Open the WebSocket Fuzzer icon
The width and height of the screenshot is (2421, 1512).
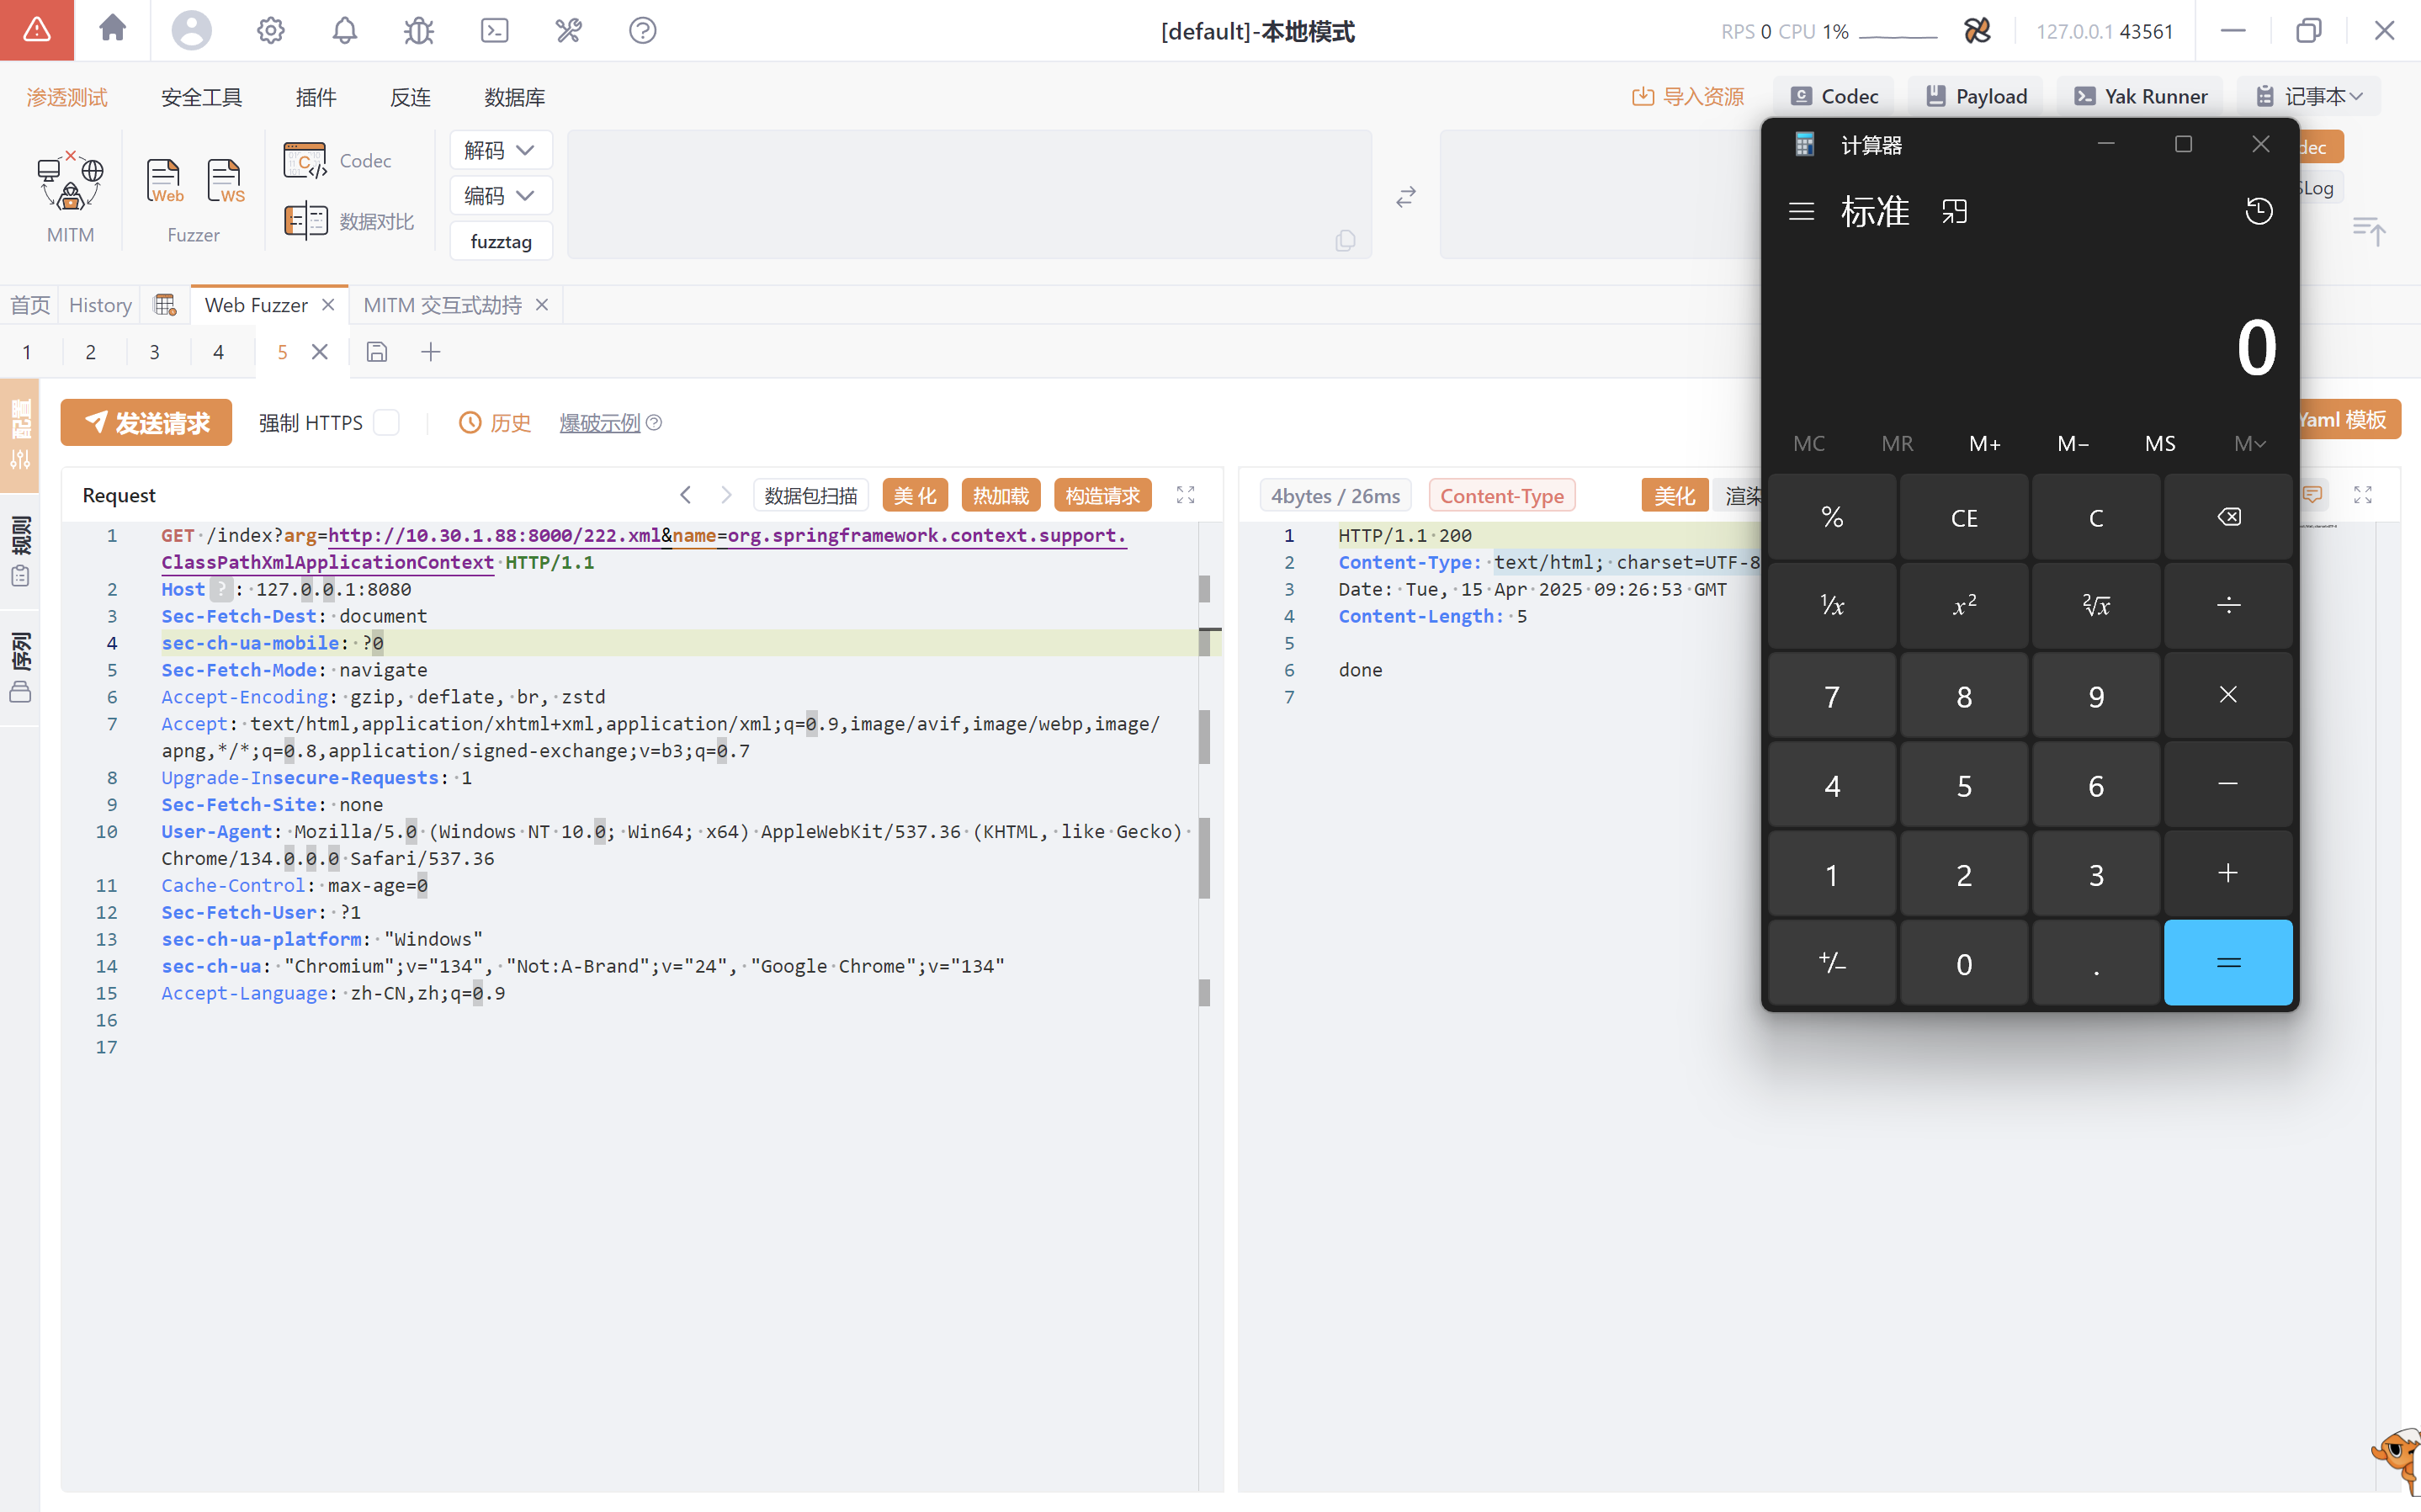pos(225,182)
